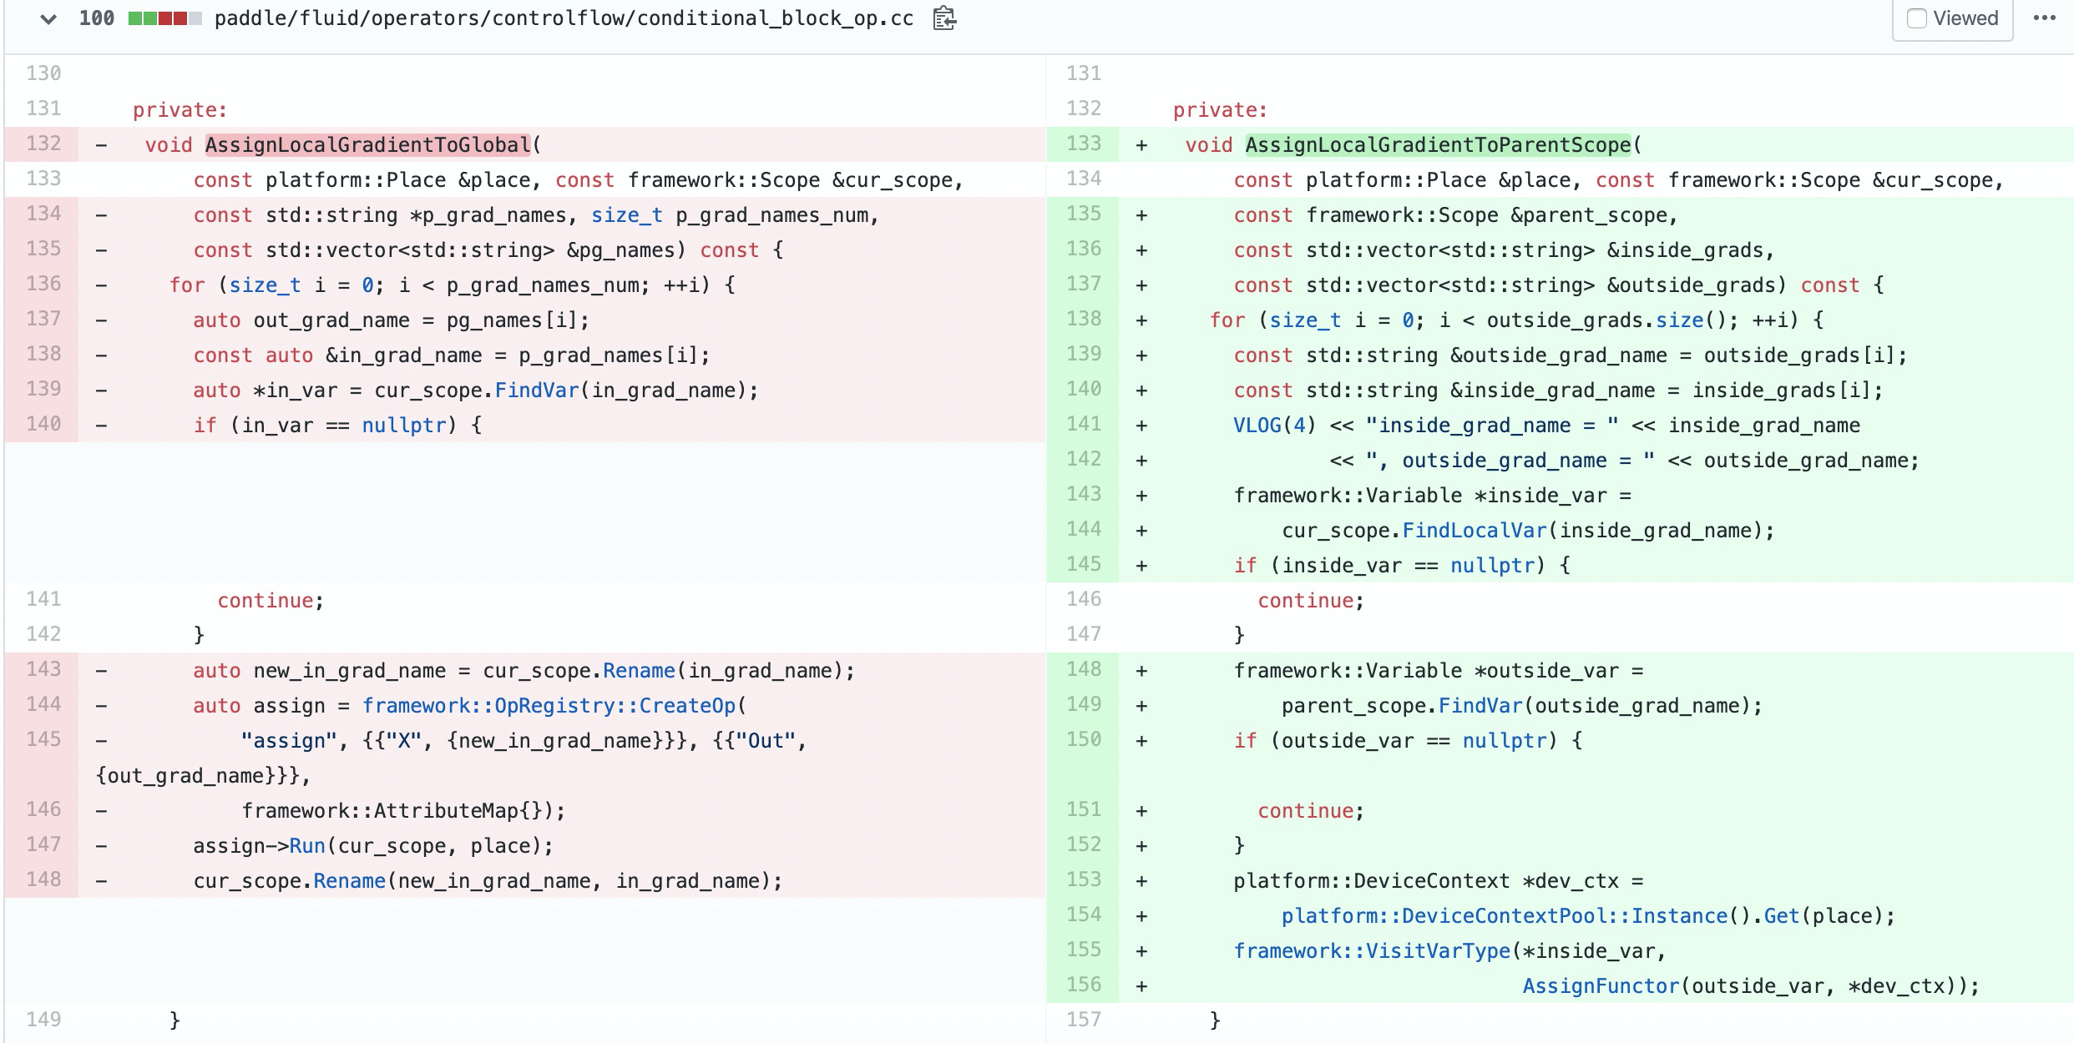Click the diffstat colored blocks indicator
This screenshot has height=1043, width=2074.
[164, 18]
